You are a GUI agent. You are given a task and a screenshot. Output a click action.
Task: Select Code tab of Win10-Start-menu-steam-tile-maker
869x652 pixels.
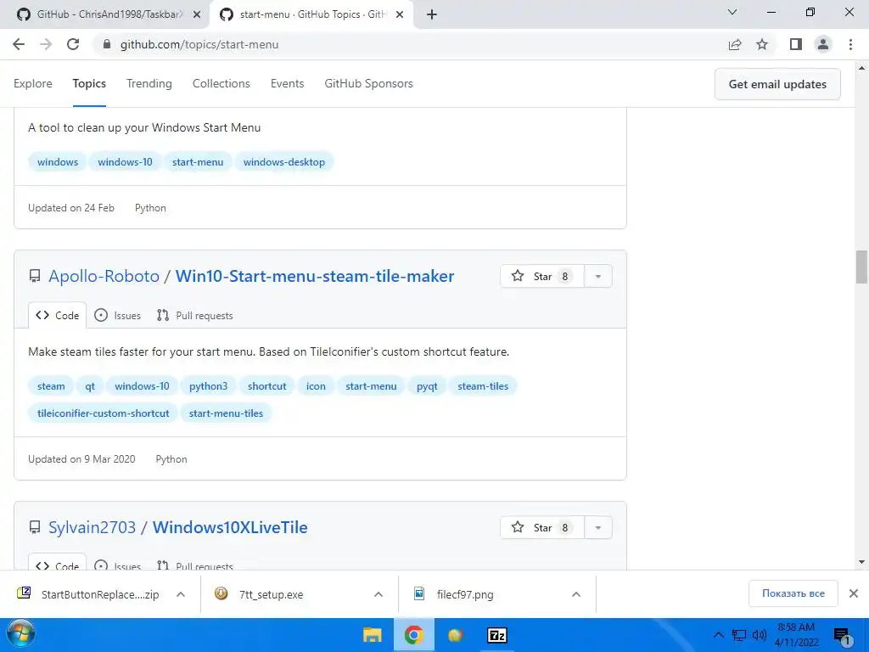57,316
